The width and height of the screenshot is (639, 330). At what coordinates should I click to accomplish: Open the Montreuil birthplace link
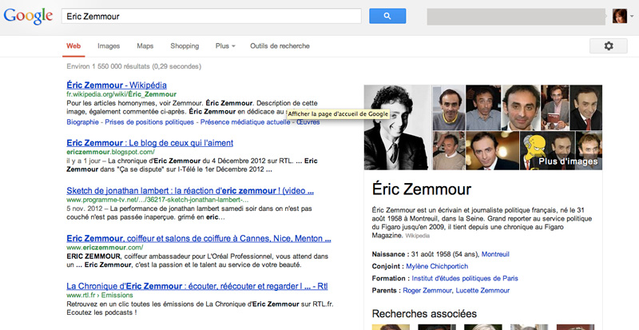click(x=495, y=254)
